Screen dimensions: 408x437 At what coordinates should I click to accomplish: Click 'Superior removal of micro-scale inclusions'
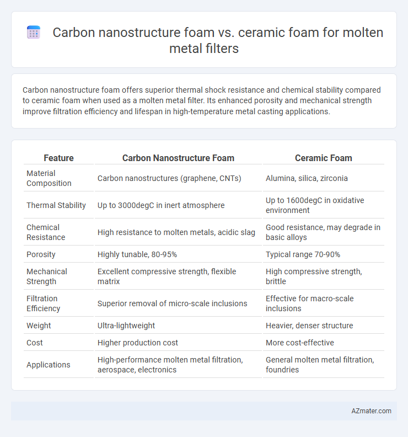click(173, 303)
